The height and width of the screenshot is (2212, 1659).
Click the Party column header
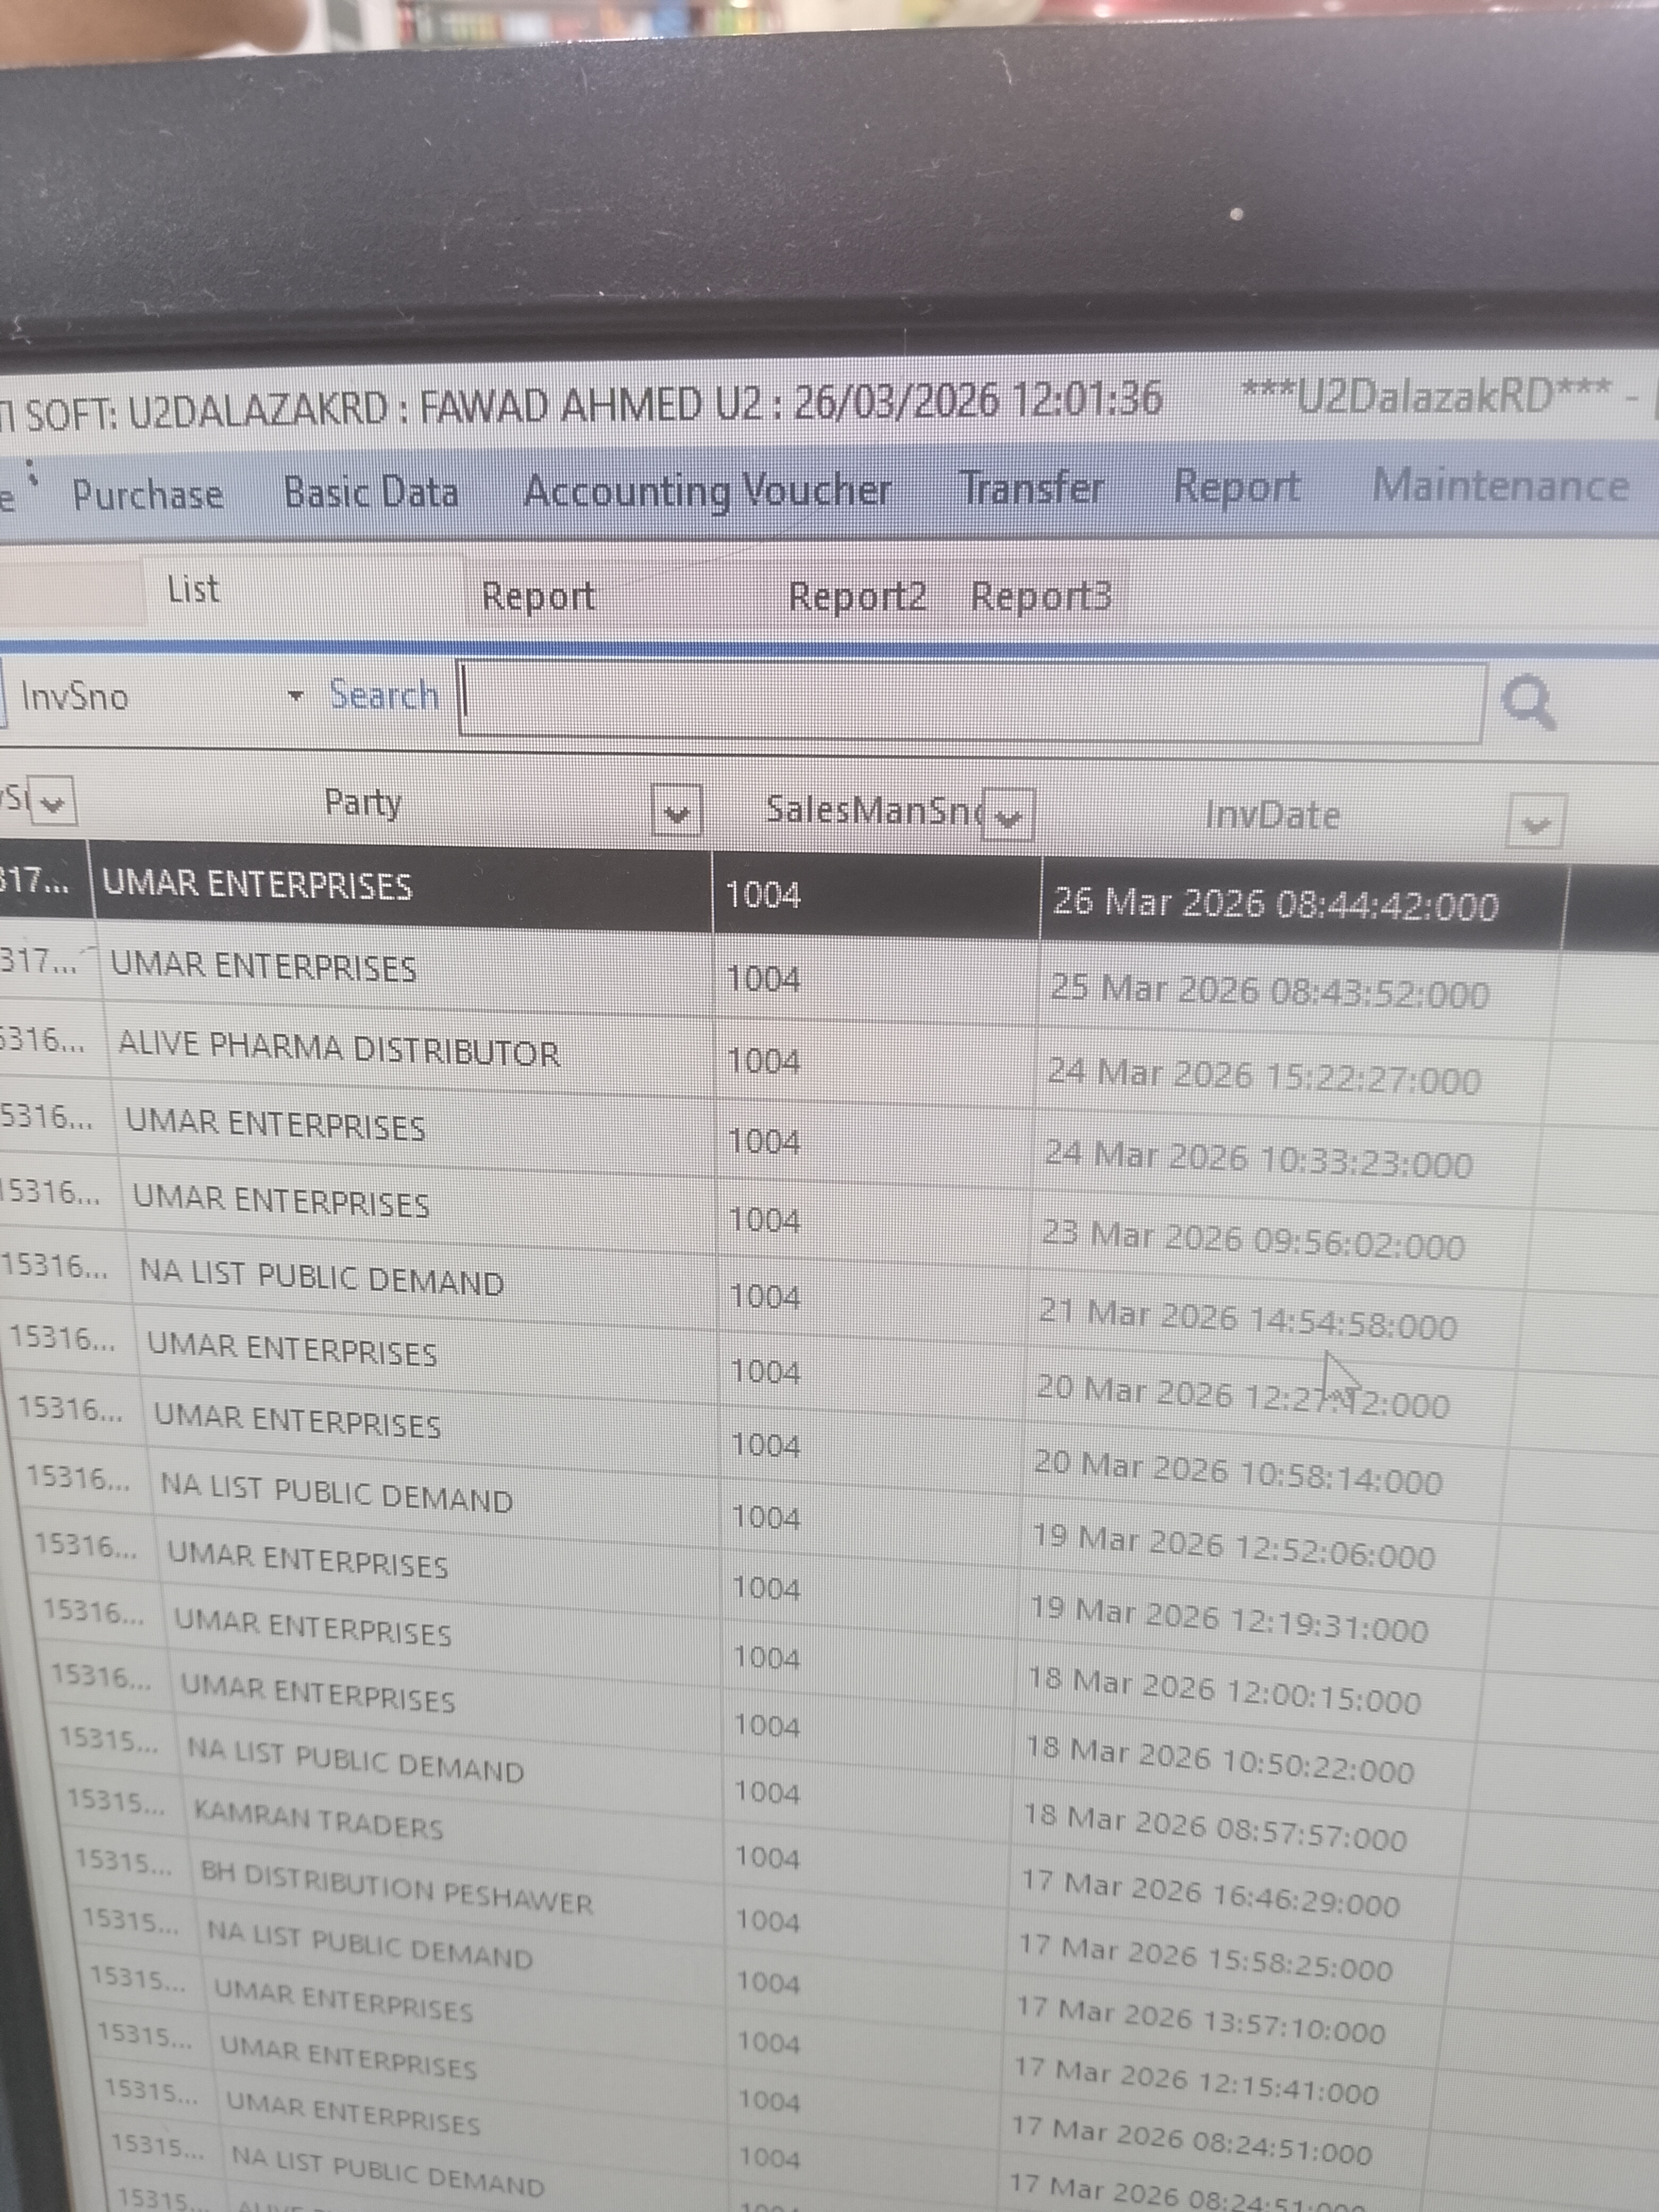pyautogui.click(x=364, y=802)
